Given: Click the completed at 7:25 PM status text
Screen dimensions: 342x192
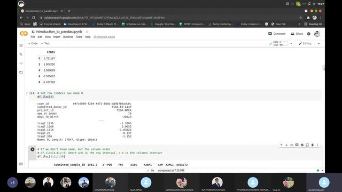Looking at the screenshot, I should coord(171,171).
